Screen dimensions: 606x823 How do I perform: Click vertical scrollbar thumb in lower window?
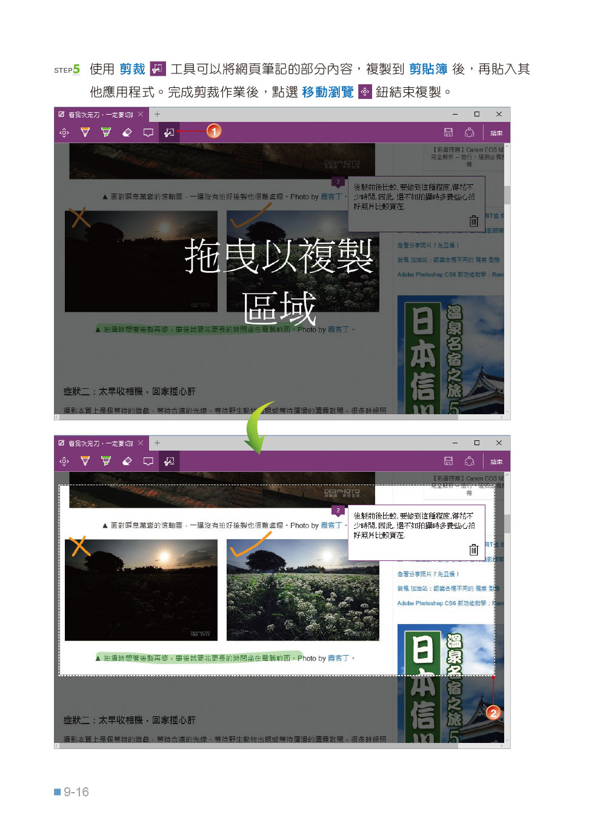point(507,523)
